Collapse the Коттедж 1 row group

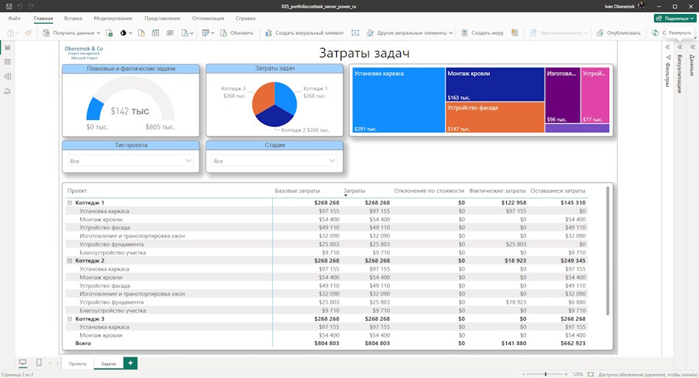(70, 203)
